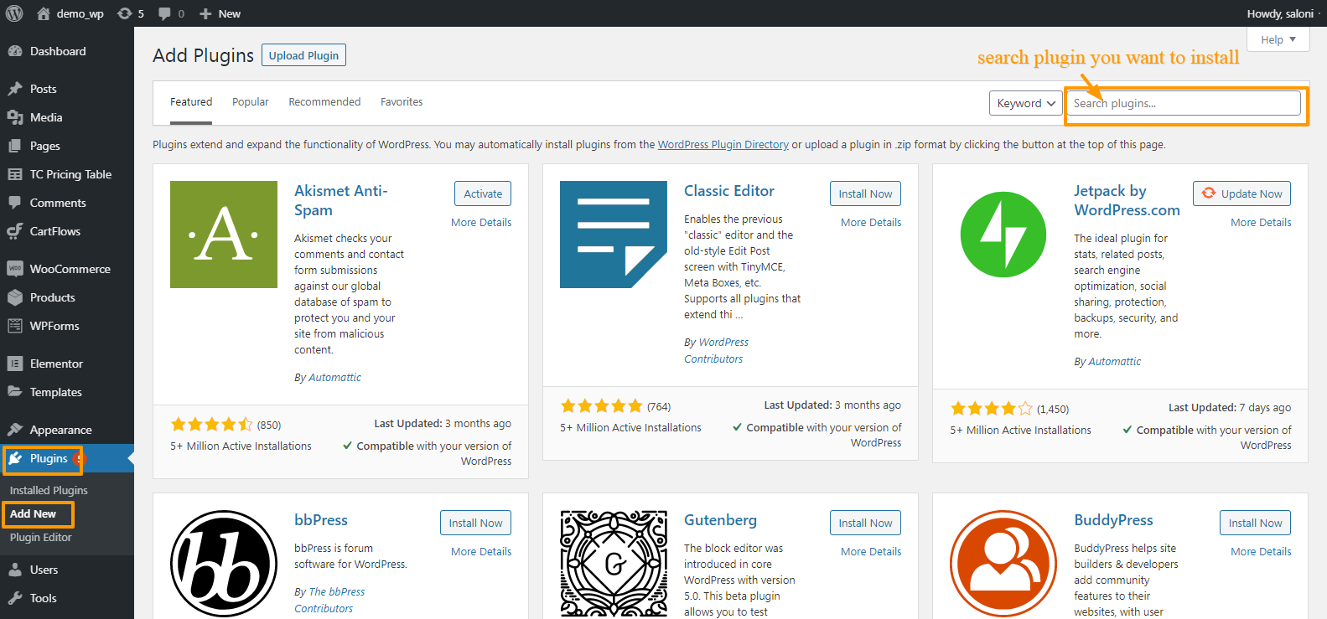Click the Products box icon
Viewport: 1327px width, 619px height.
15,297
